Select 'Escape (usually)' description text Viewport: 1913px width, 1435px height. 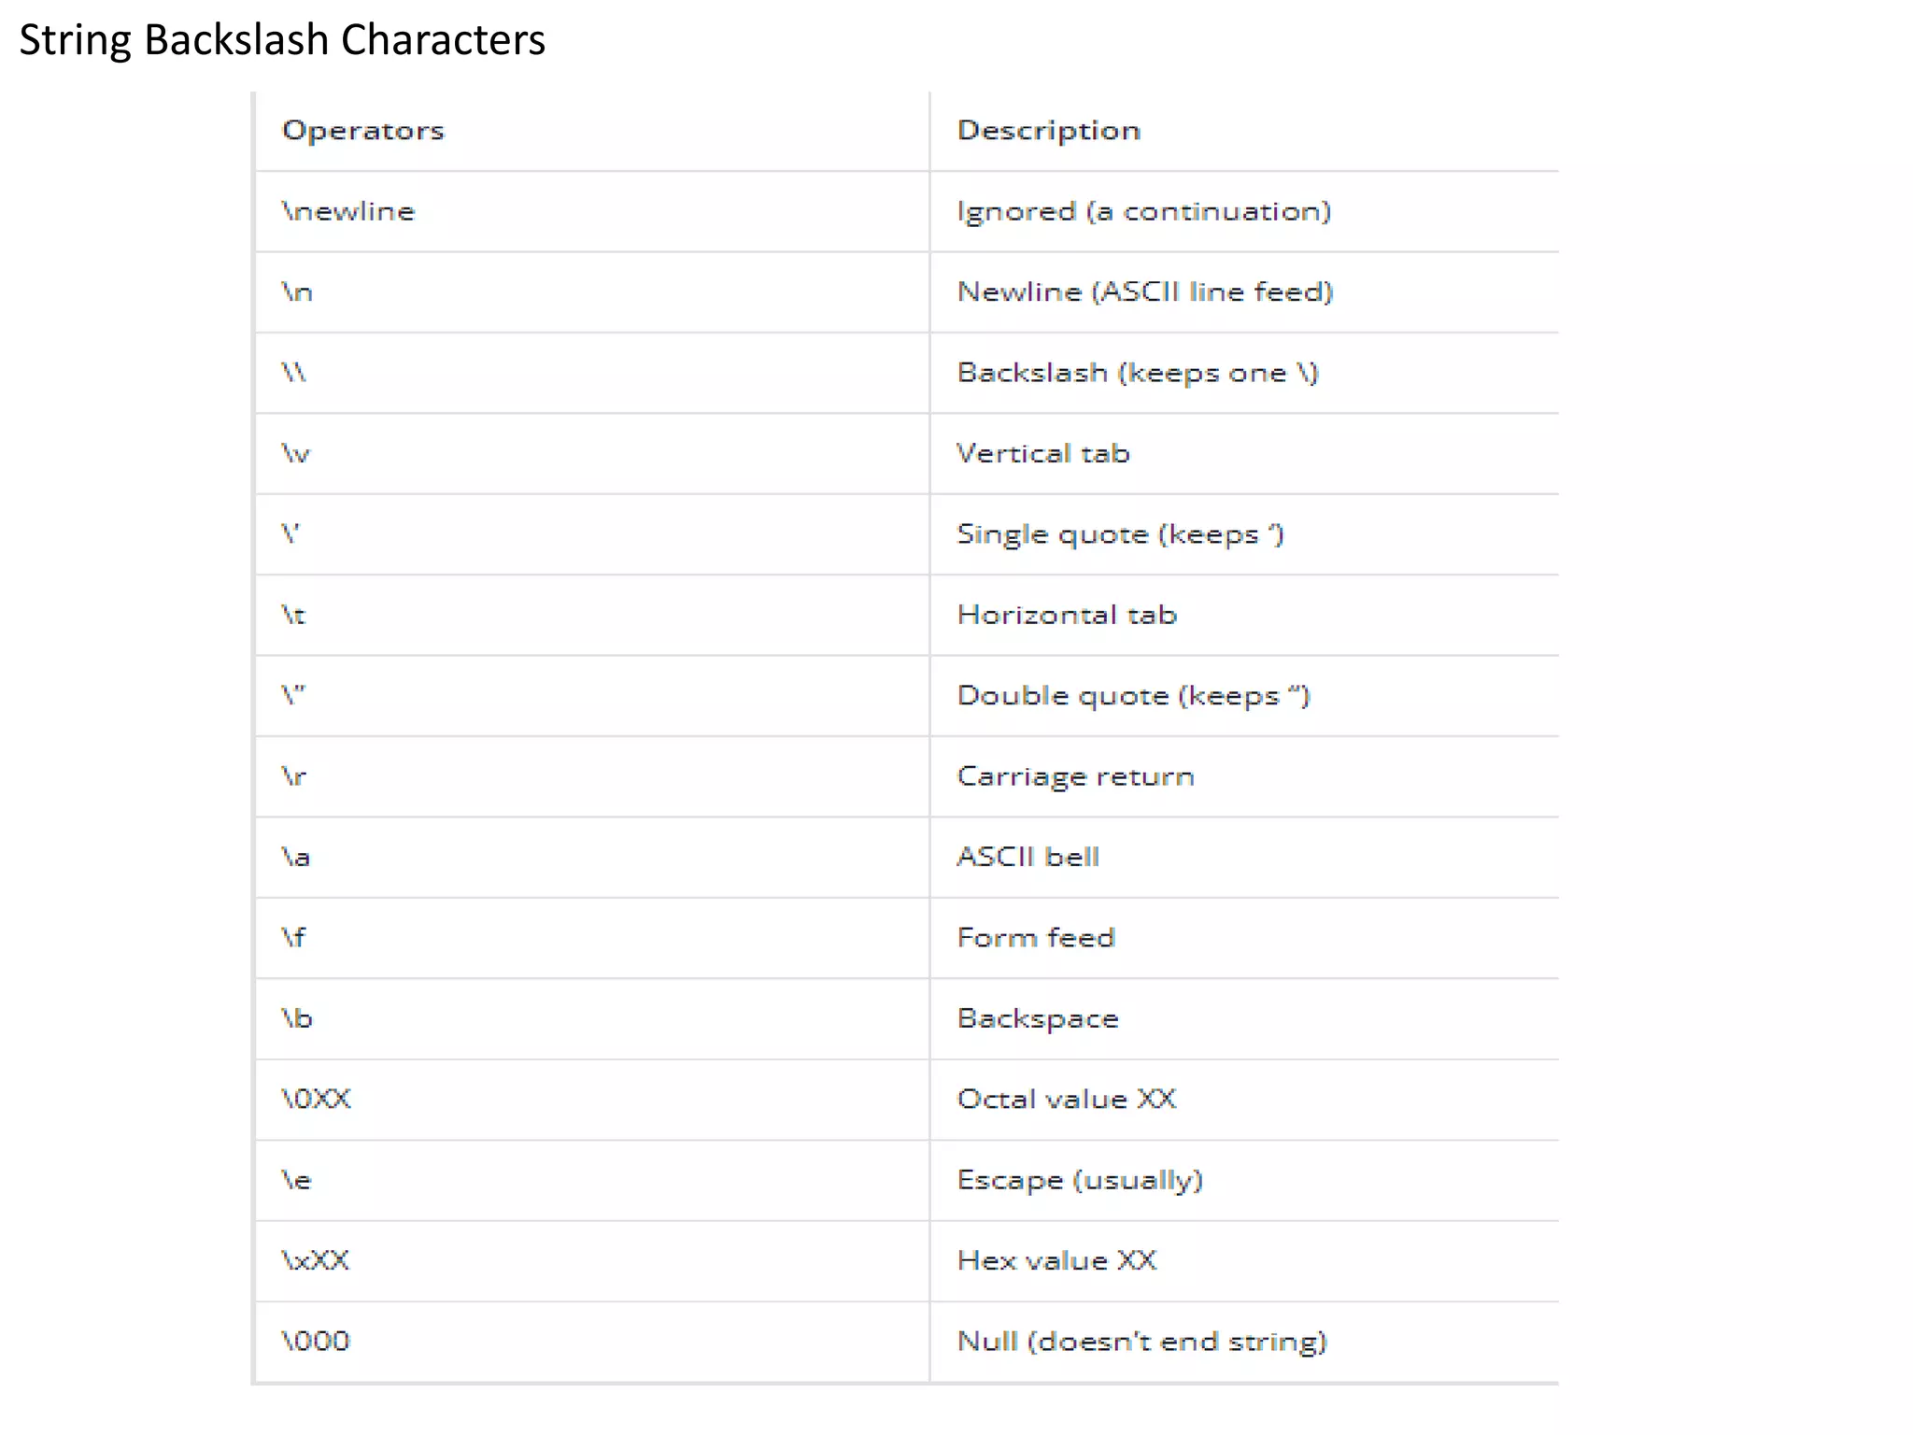[x=1080, y=1180]
